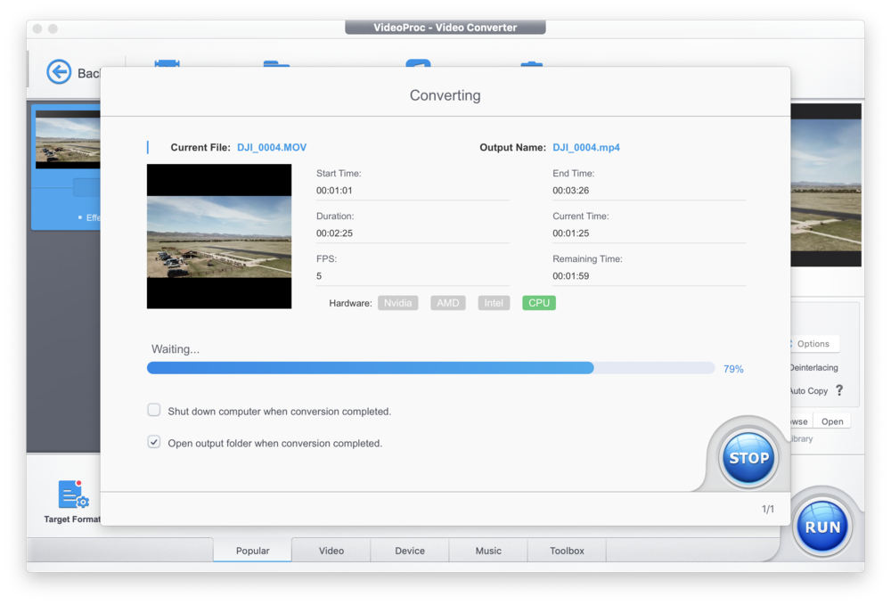Open the Device tab
Viewport: 891px width, 605px height.
coord(410,551)
